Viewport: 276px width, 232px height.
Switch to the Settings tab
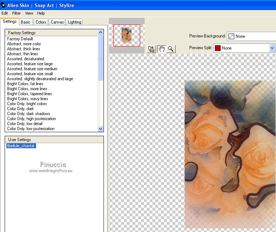tap(10, 21)
